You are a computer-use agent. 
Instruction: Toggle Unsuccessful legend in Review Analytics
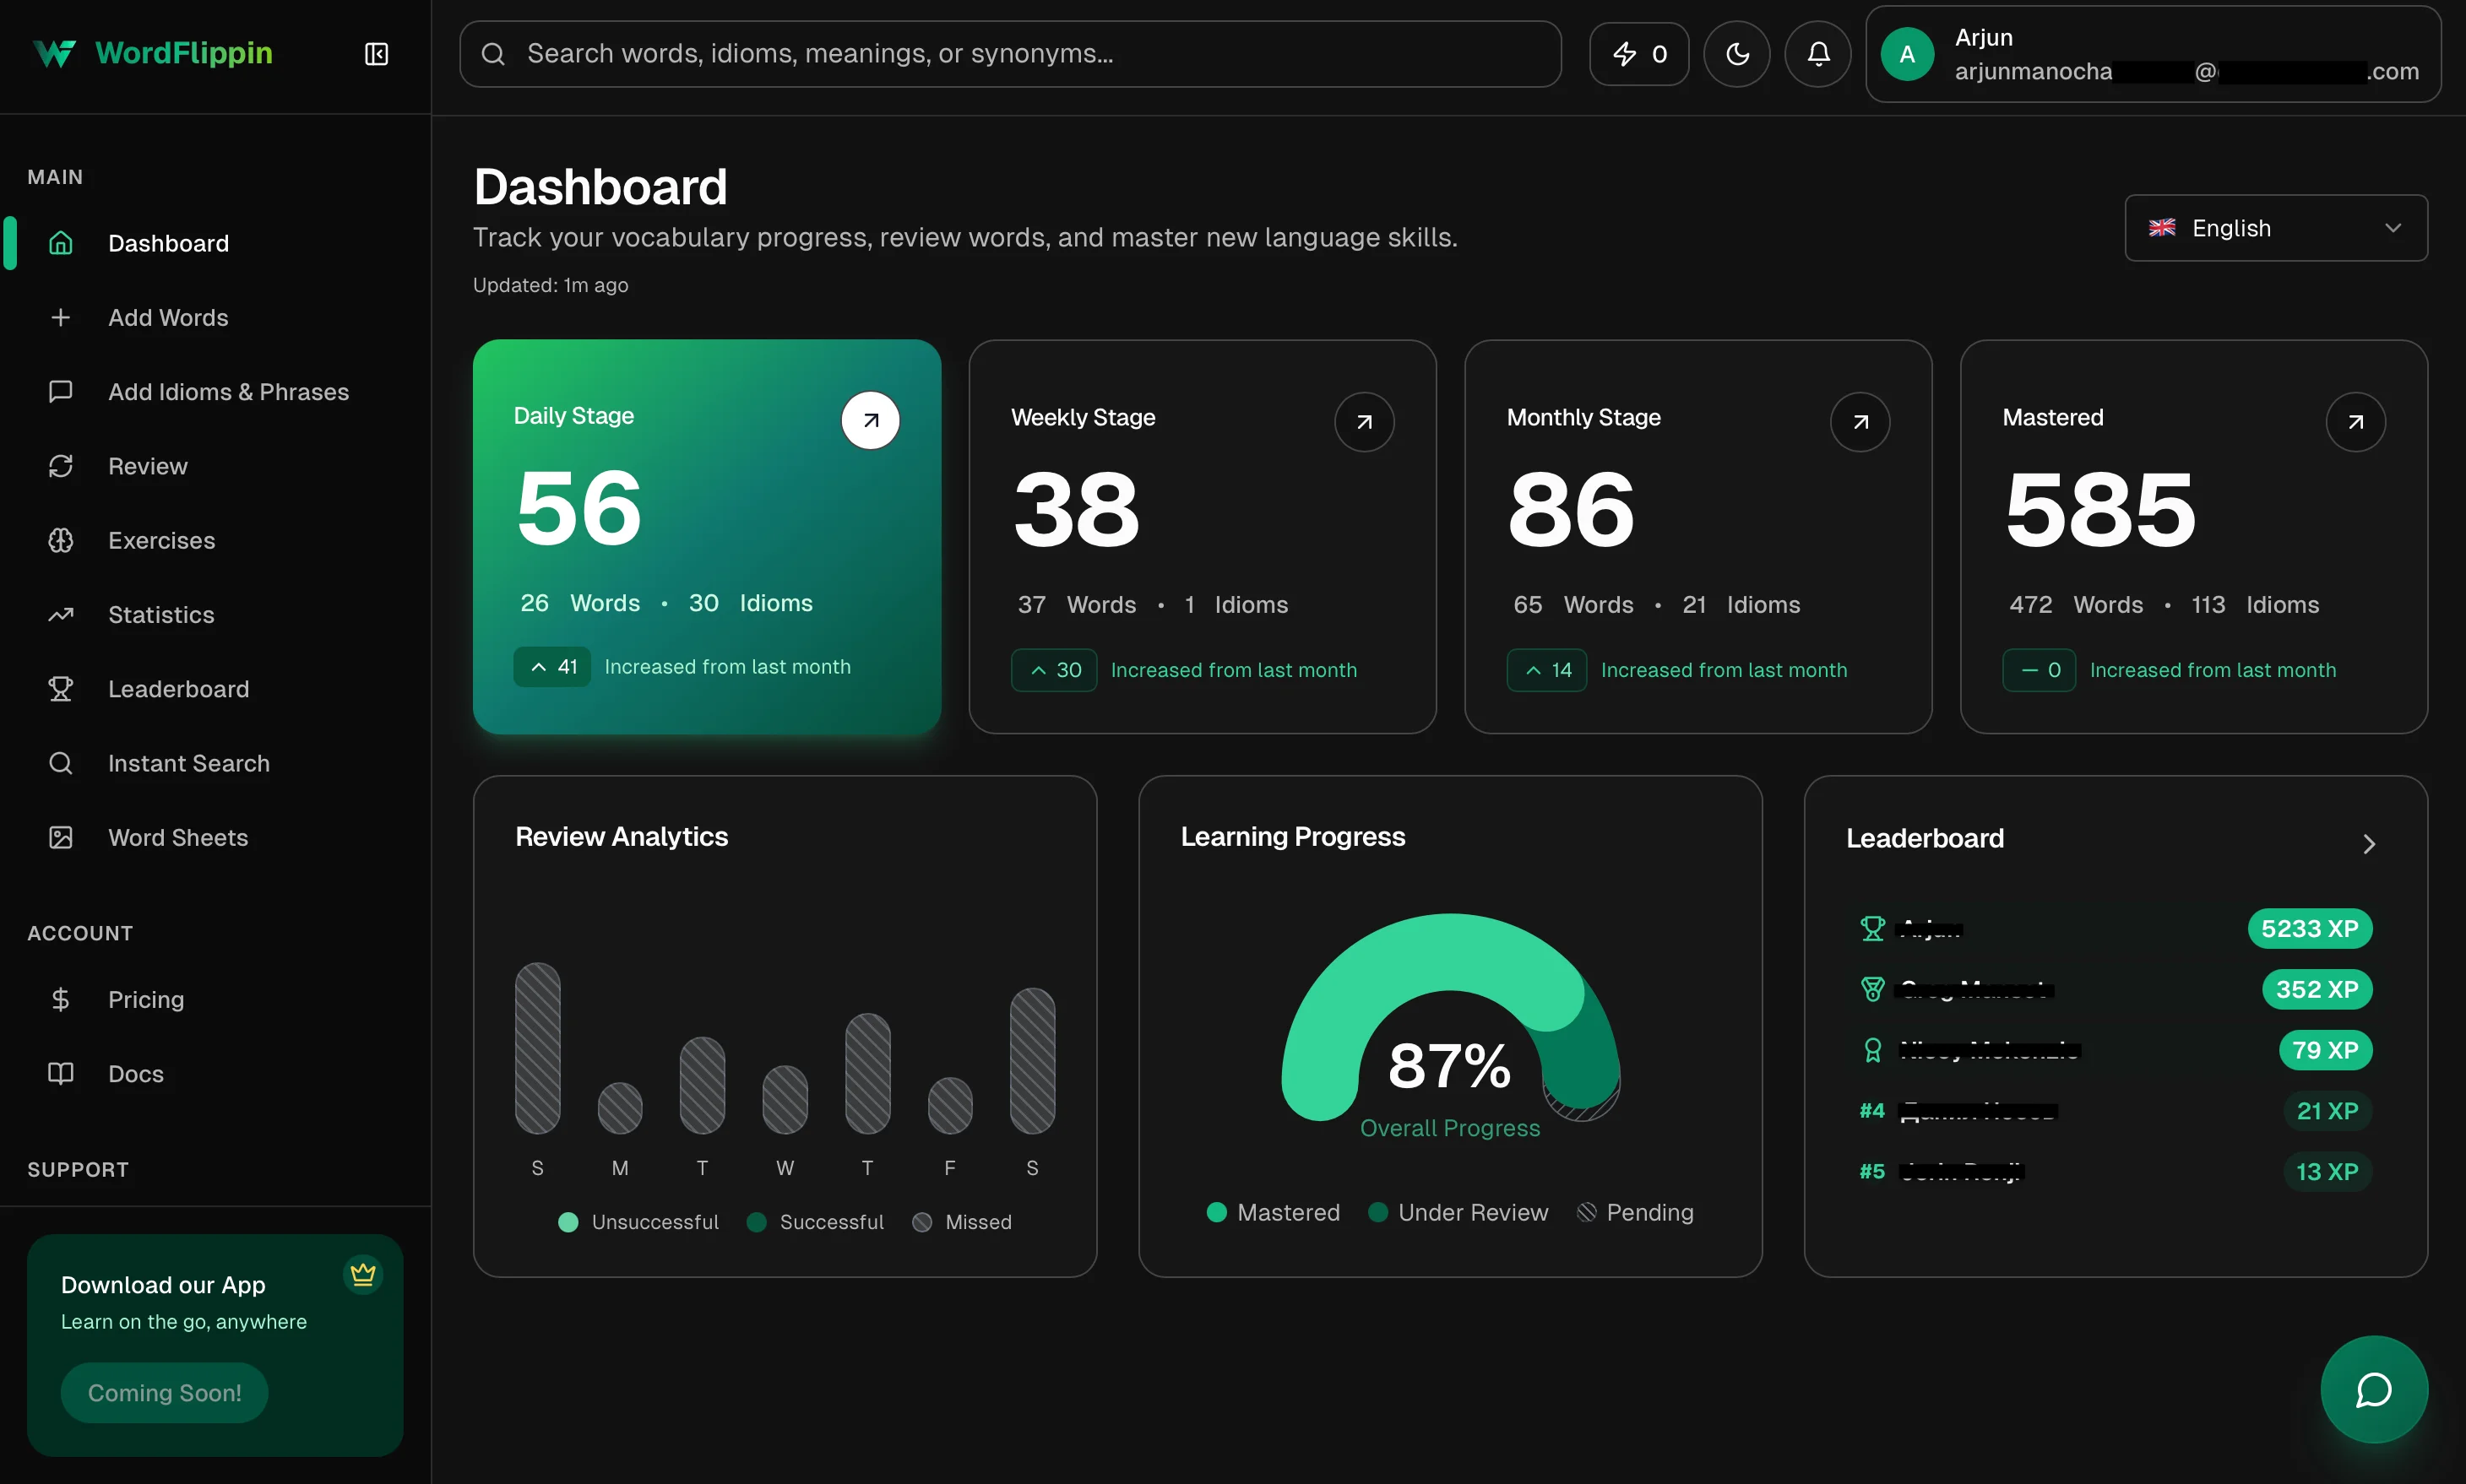638,1222
